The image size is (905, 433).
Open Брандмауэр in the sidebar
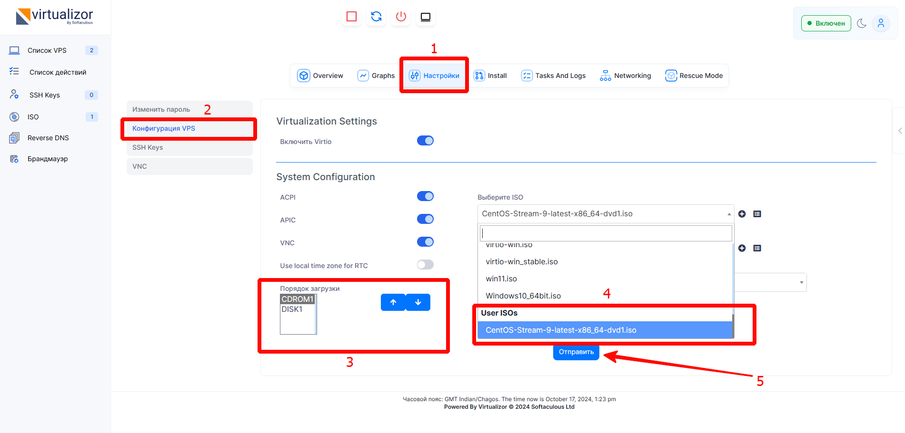48,159
